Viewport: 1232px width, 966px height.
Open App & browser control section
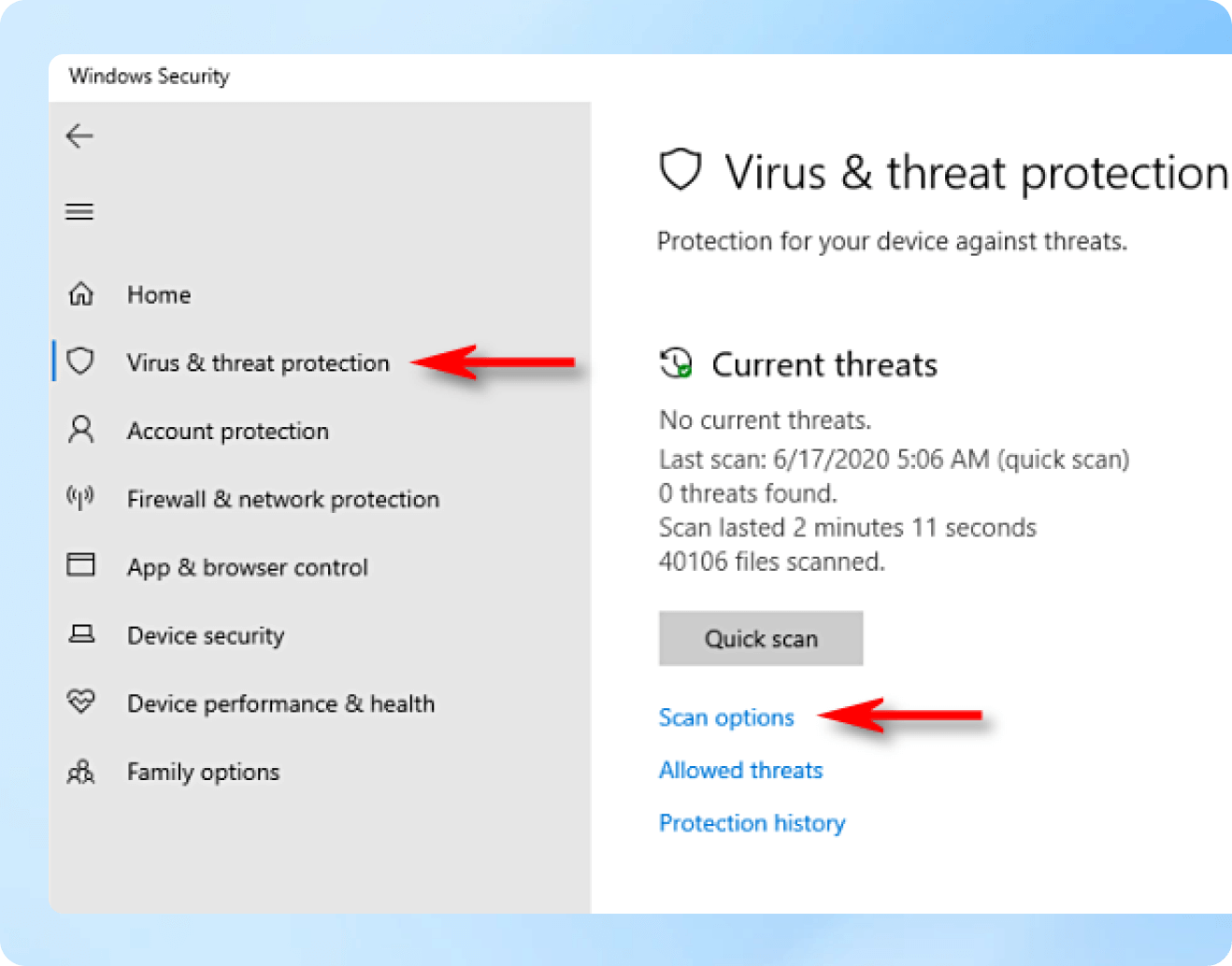[x=248, y=567]
